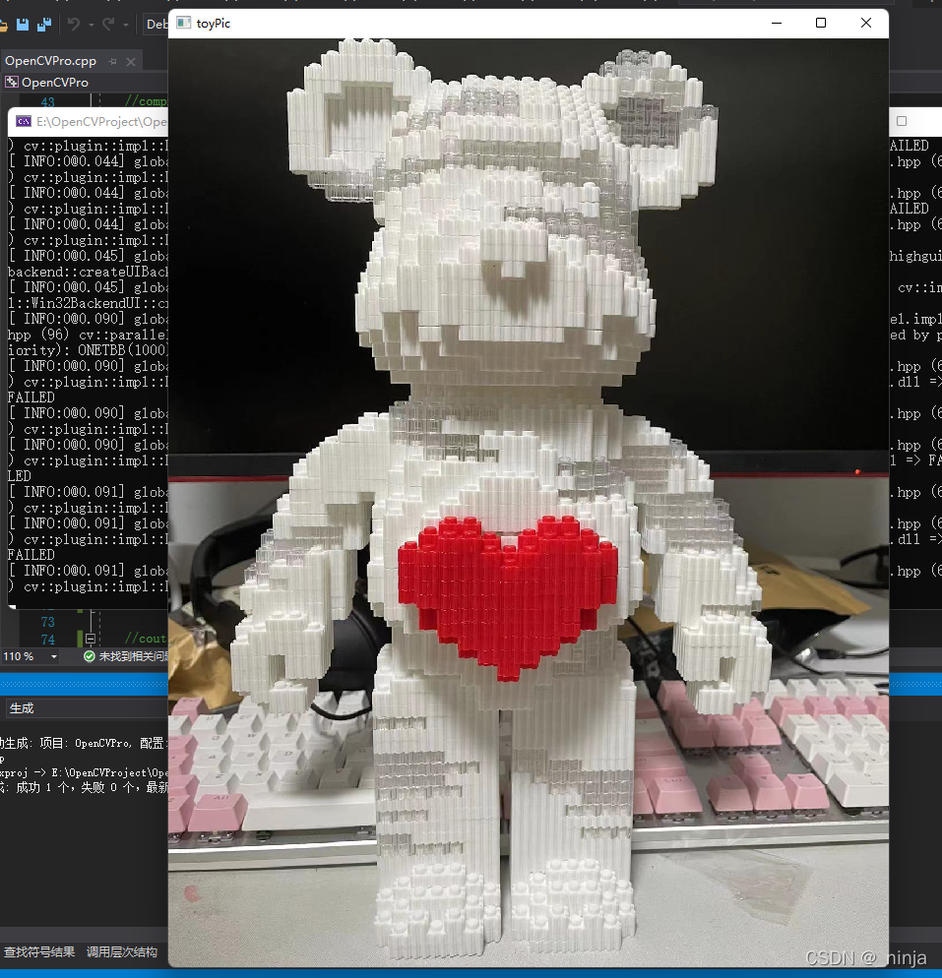Pin the OpenCVPro.cpp tab

(x=113, y=61)
